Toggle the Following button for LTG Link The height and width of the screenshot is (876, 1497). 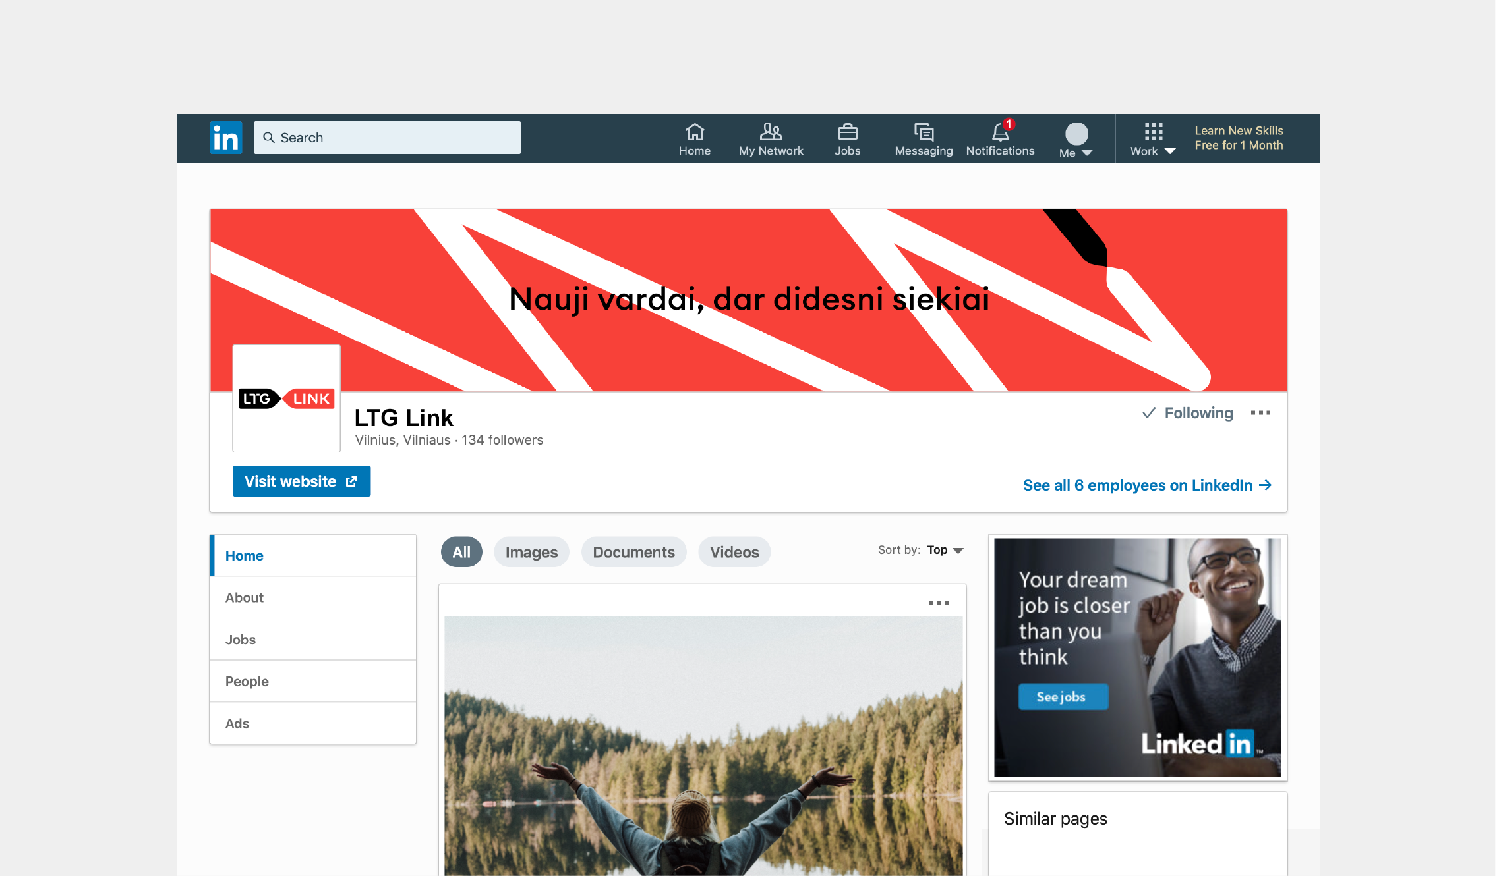pyautogui.click(x=1188, y=413)
